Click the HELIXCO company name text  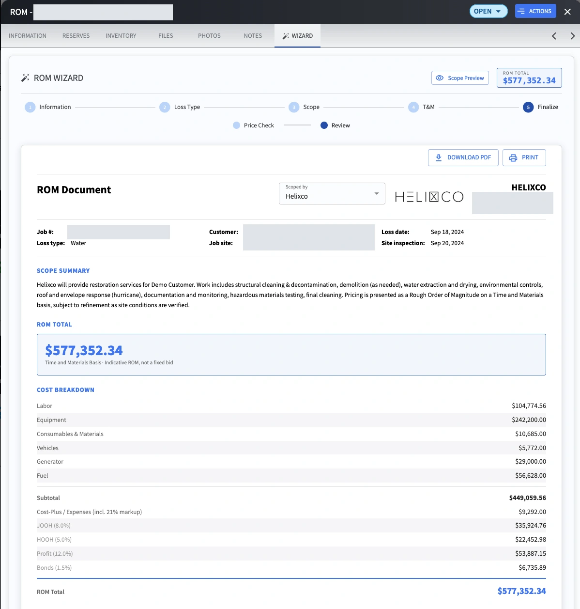tap(529, 187)
